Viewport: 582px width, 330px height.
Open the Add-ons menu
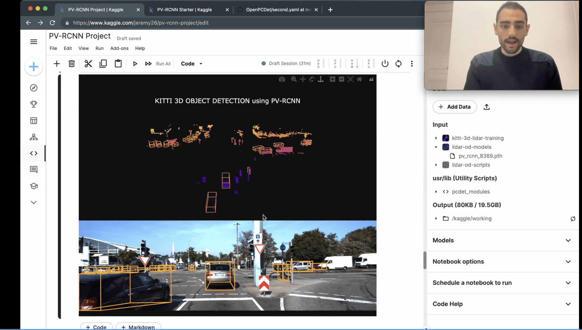point(119,48)
